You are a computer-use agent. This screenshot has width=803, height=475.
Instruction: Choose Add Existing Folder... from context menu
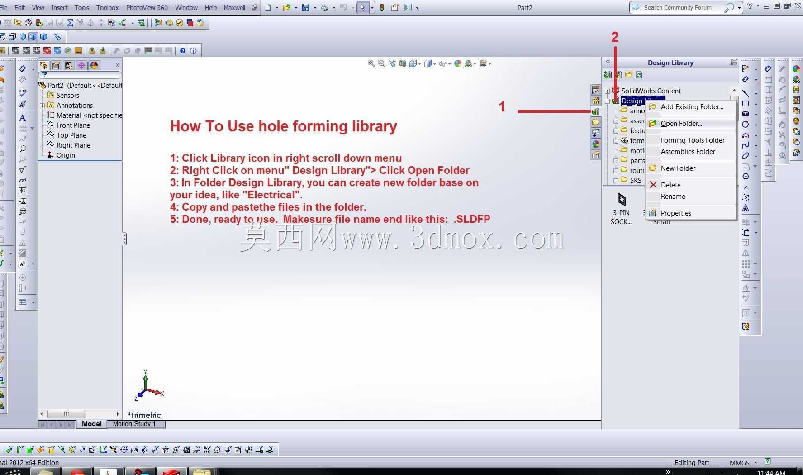tap(691, 107)
